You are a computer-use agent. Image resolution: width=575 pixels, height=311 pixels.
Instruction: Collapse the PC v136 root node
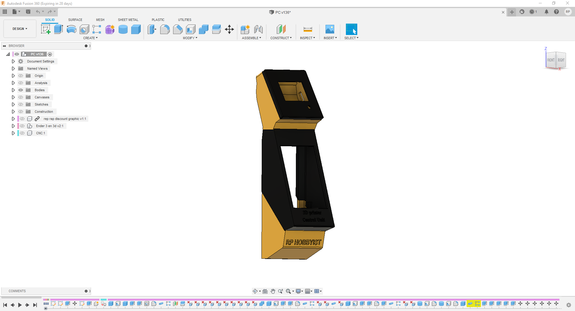(8, 54)
